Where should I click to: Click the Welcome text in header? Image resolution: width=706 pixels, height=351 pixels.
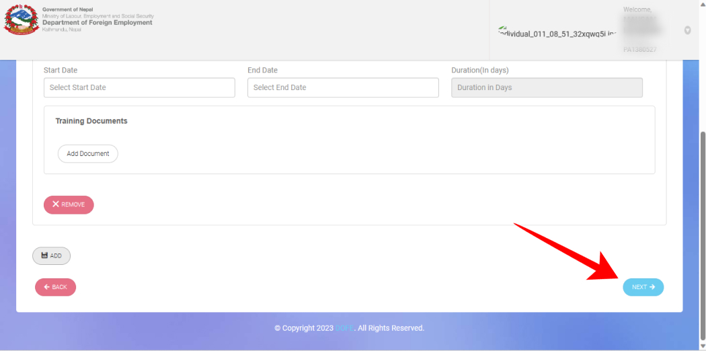(x=637, y=9)
